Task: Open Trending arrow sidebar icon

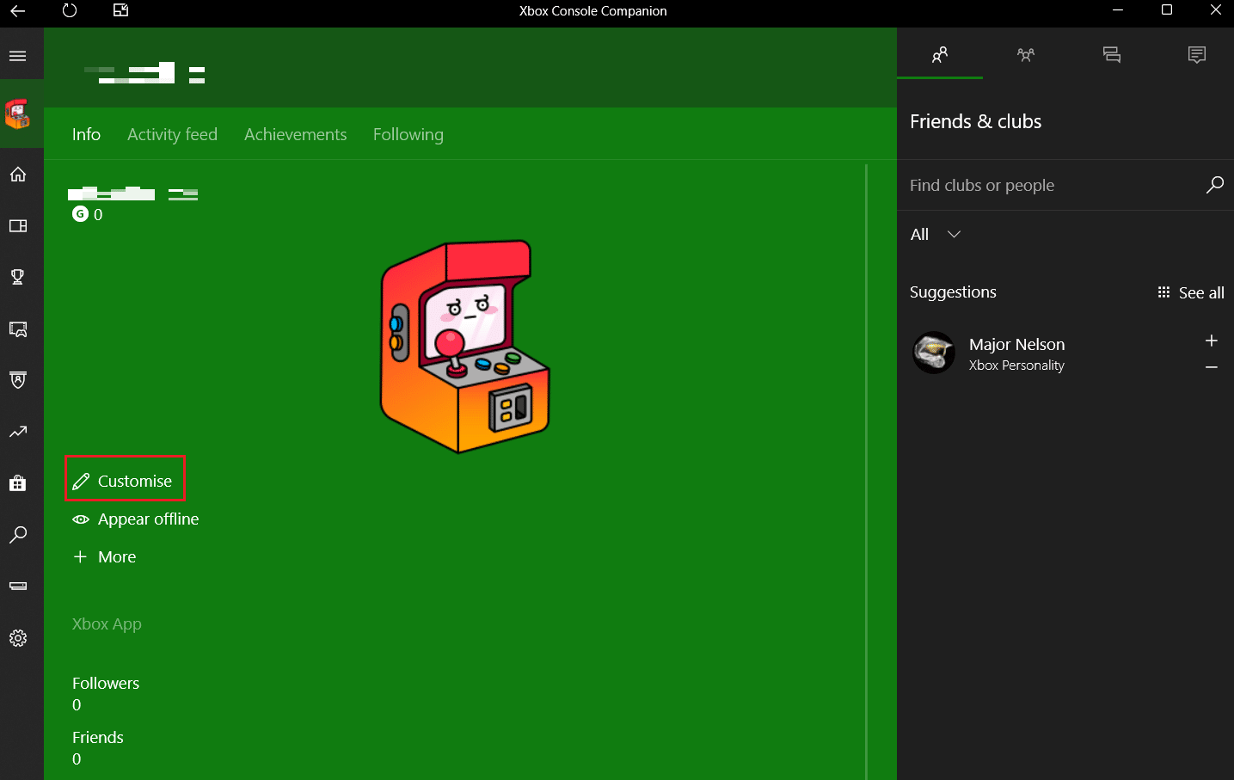Action: click(x=18, y=432)
